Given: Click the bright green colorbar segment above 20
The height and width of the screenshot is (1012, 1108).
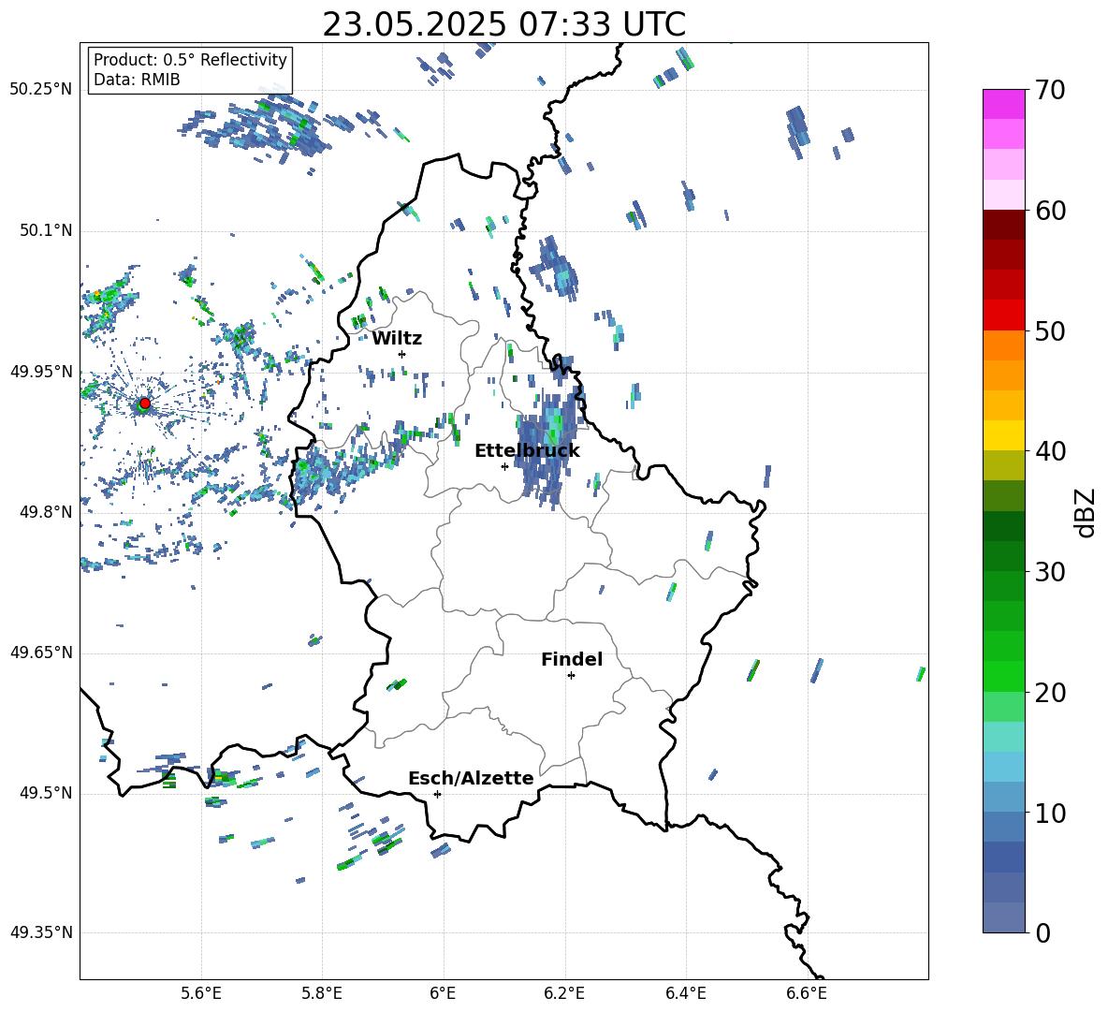Looking at the screenshot, I should [1003, 676].
